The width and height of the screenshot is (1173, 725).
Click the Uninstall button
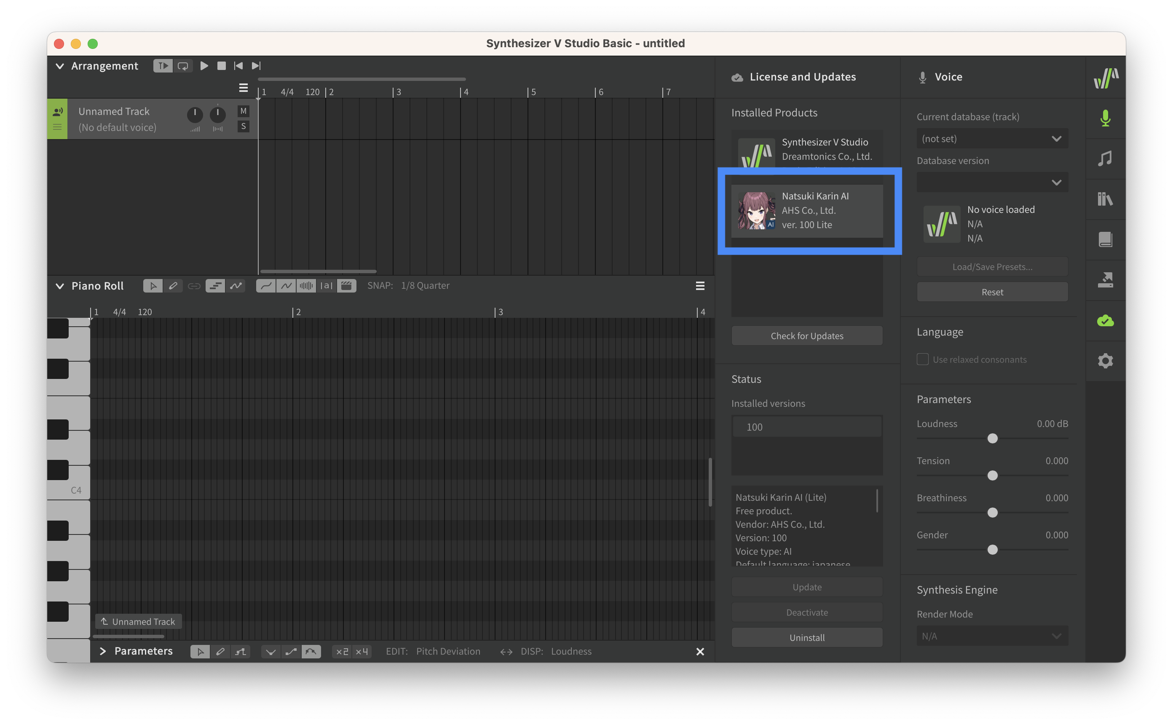tap(807, 637)
